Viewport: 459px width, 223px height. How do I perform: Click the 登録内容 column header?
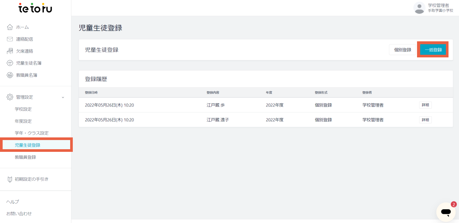[x=213, y=92]
